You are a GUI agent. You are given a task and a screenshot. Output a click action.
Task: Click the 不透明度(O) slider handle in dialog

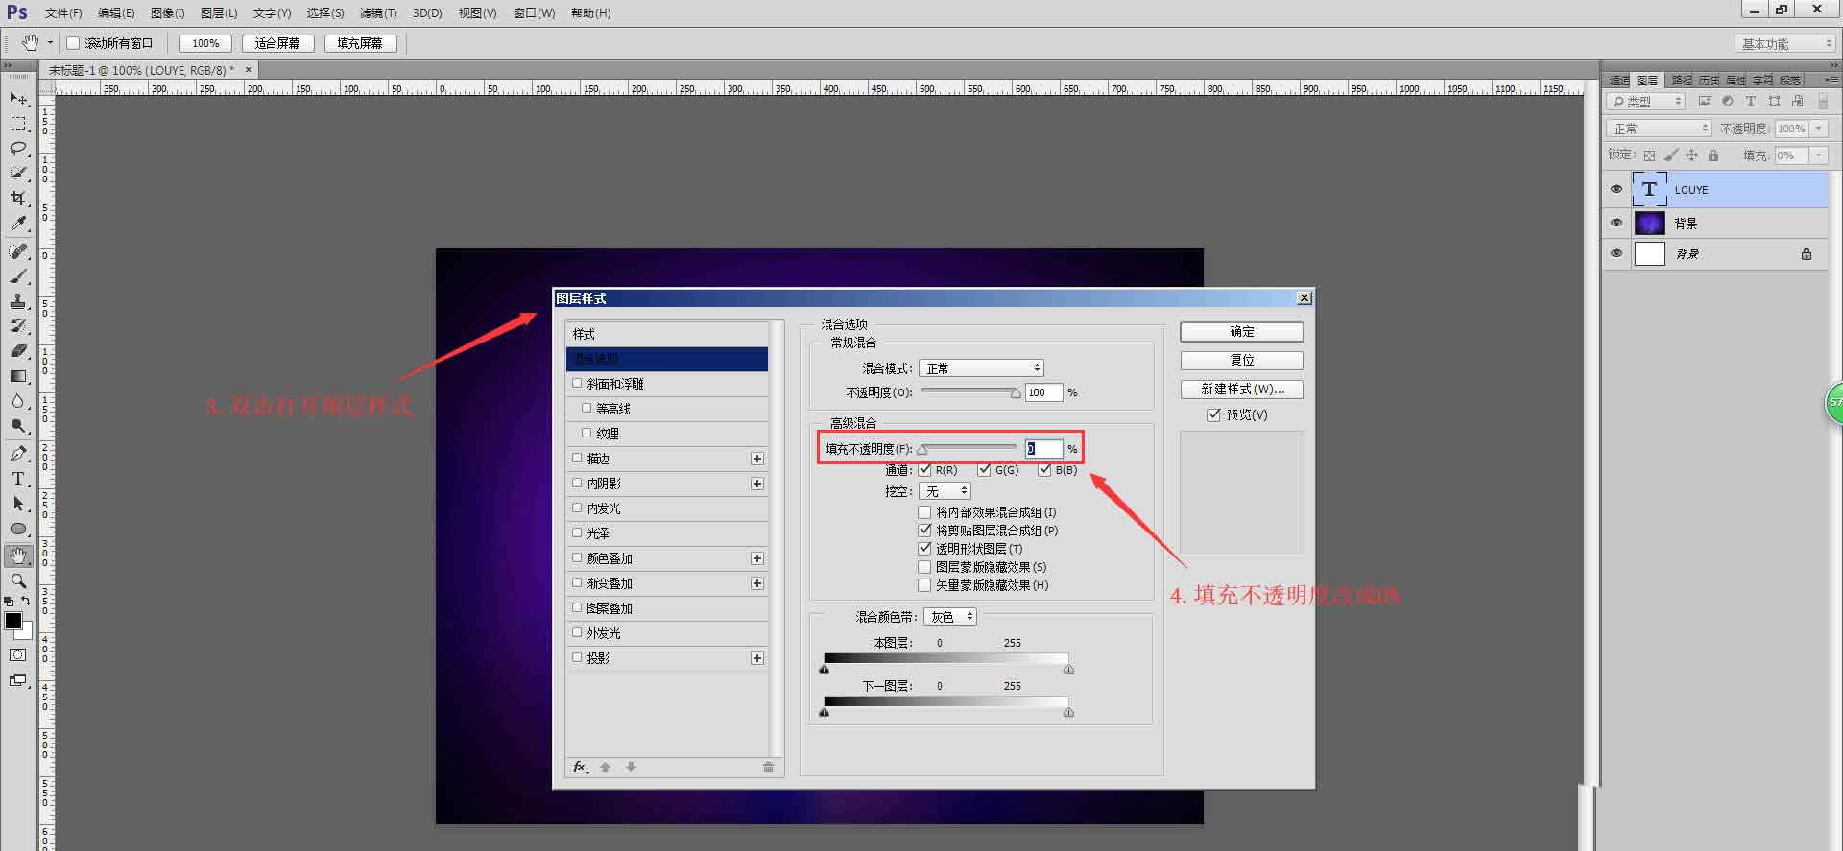pos(1016,392)
